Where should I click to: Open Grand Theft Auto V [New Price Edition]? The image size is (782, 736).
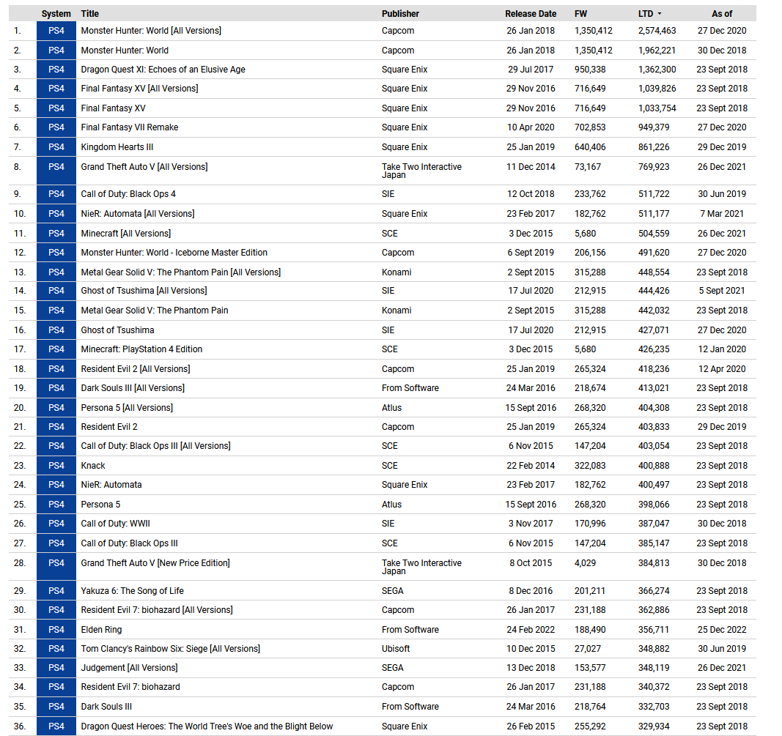(155, 562)
